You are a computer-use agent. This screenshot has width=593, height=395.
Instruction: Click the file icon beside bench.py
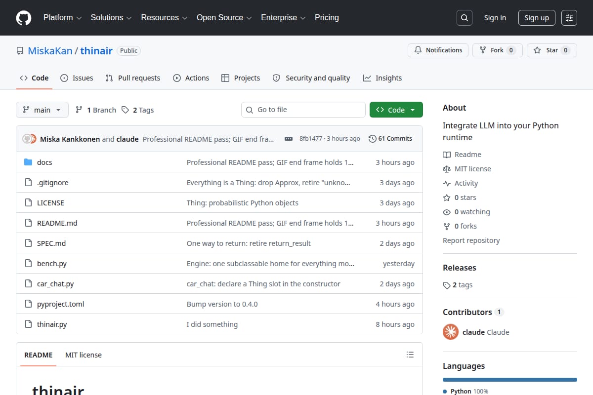(28, 264)
